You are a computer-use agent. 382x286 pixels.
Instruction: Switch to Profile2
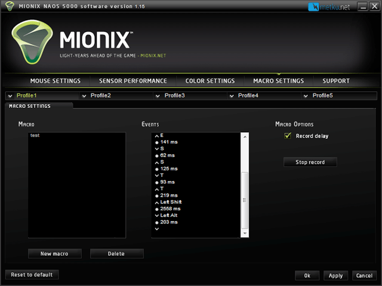point(101,95)
